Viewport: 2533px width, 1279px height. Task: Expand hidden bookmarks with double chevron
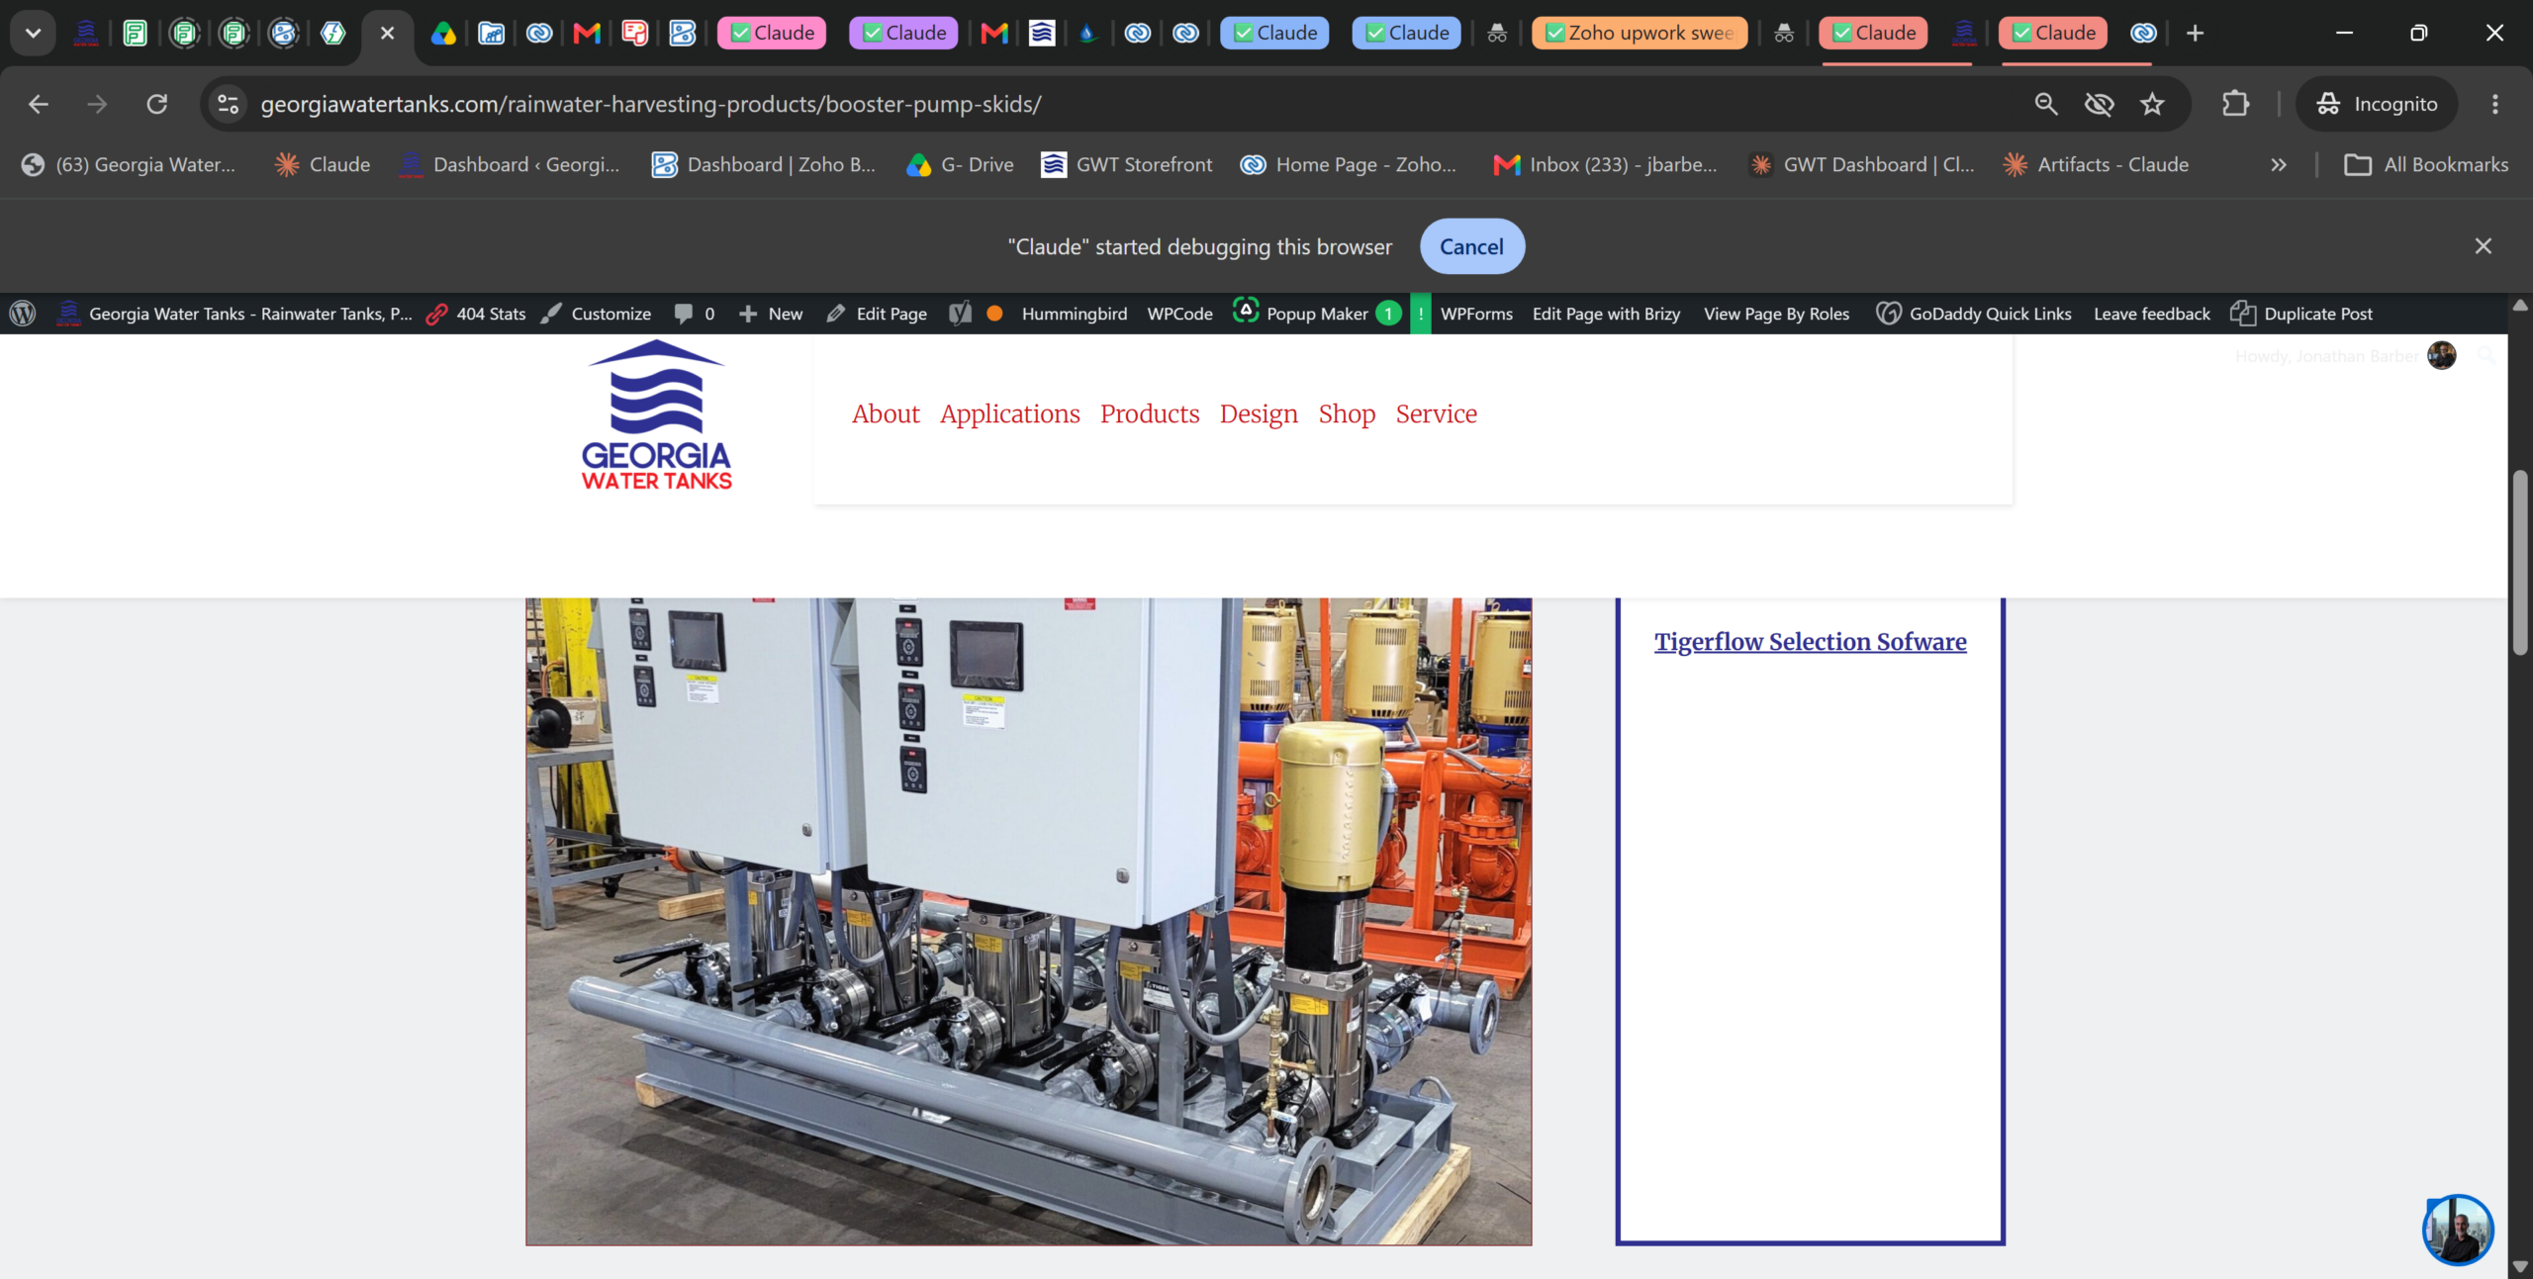(2279, 165)
